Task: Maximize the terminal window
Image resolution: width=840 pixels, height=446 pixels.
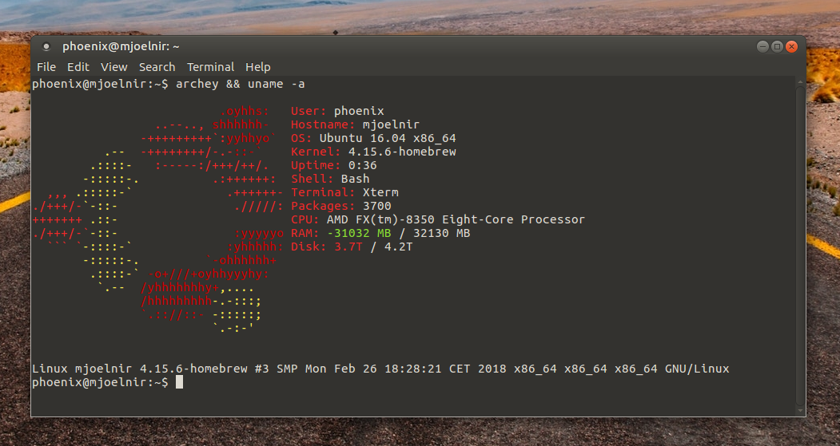Action: [777, 46]
